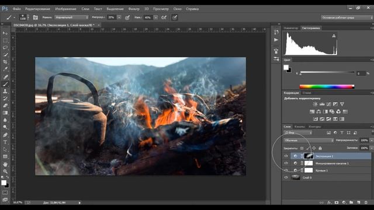
Task: Select the Blur tool
Action: pyautogui.click(x=5, y=120)
